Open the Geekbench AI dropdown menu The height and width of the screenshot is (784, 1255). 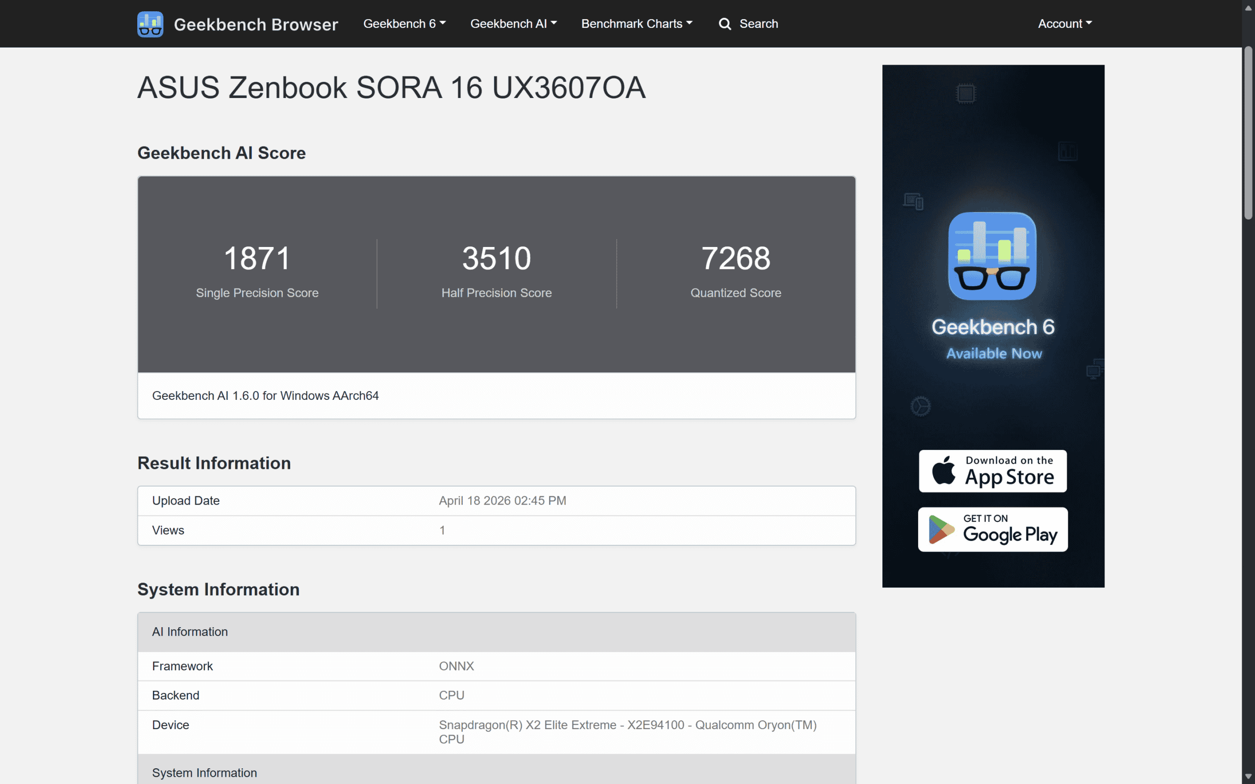click(513, 24)
